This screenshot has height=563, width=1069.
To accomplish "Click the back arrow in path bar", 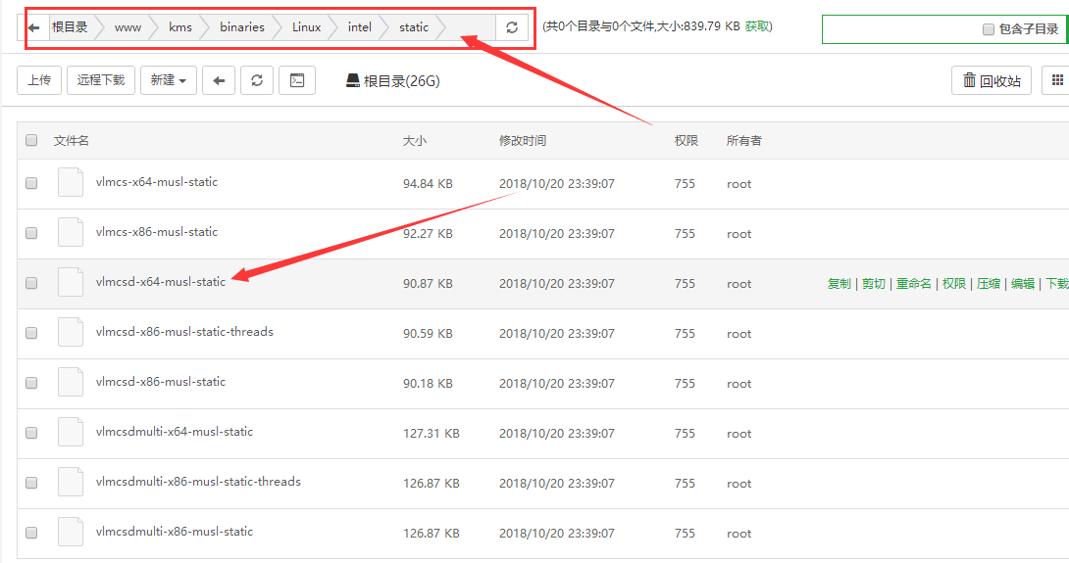I will point(34,28).
